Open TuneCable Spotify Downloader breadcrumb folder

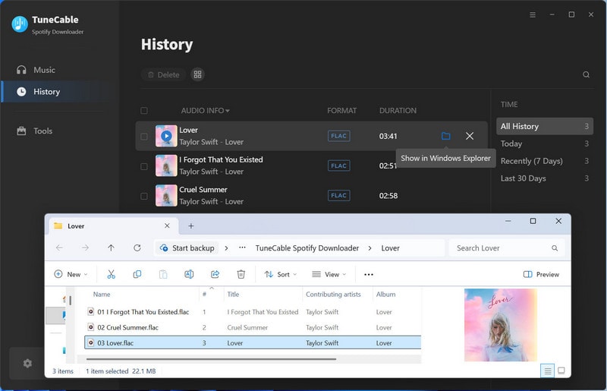pyautogui.click(x=307, y=248)
